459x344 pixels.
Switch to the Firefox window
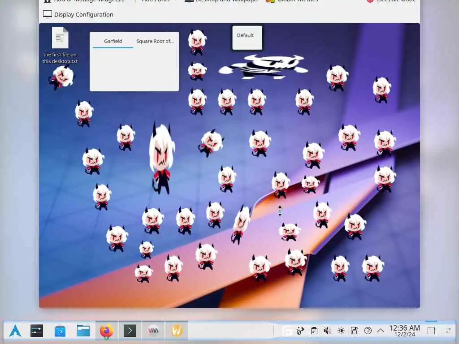(107, 331)
